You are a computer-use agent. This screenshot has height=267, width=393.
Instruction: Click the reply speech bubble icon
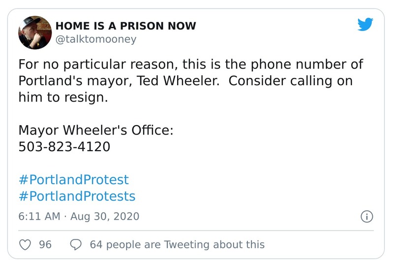[76, 244]
